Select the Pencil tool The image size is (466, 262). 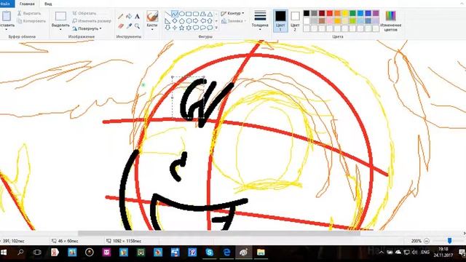point(120,16)
